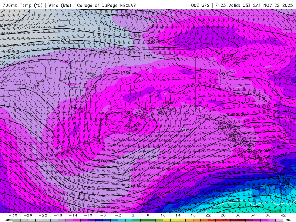Click the positive 10 tick on the scale

(x=163, y=215)
